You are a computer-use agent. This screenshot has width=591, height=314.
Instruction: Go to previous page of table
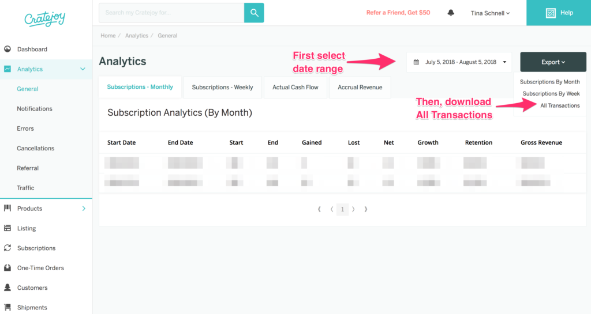(332, 209)
